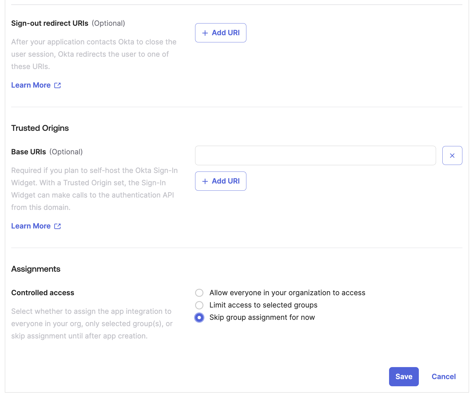Click the empty Base URIs input field

point(315,155)
